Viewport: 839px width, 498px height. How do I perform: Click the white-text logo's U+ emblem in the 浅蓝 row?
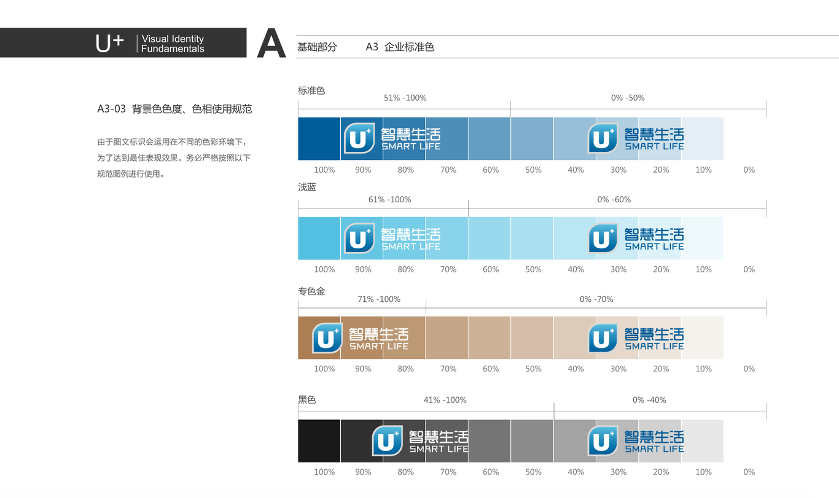[x=359, y=239]
